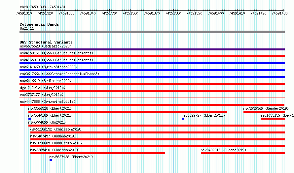Open esv2737177 (Wong2012b) label

point(42,95)
